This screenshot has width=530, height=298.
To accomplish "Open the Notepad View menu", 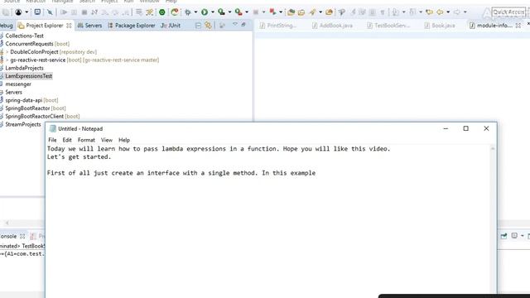I will (x=107, y=140).
